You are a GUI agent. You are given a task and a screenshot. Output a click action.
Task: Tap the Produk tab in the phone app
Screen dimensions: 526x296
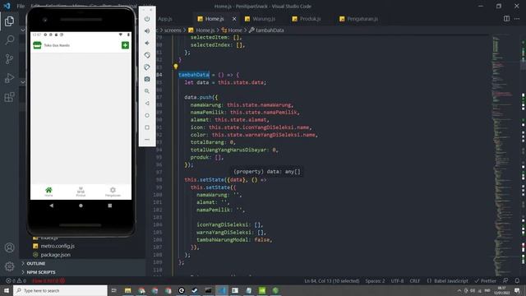pos(81,192)
